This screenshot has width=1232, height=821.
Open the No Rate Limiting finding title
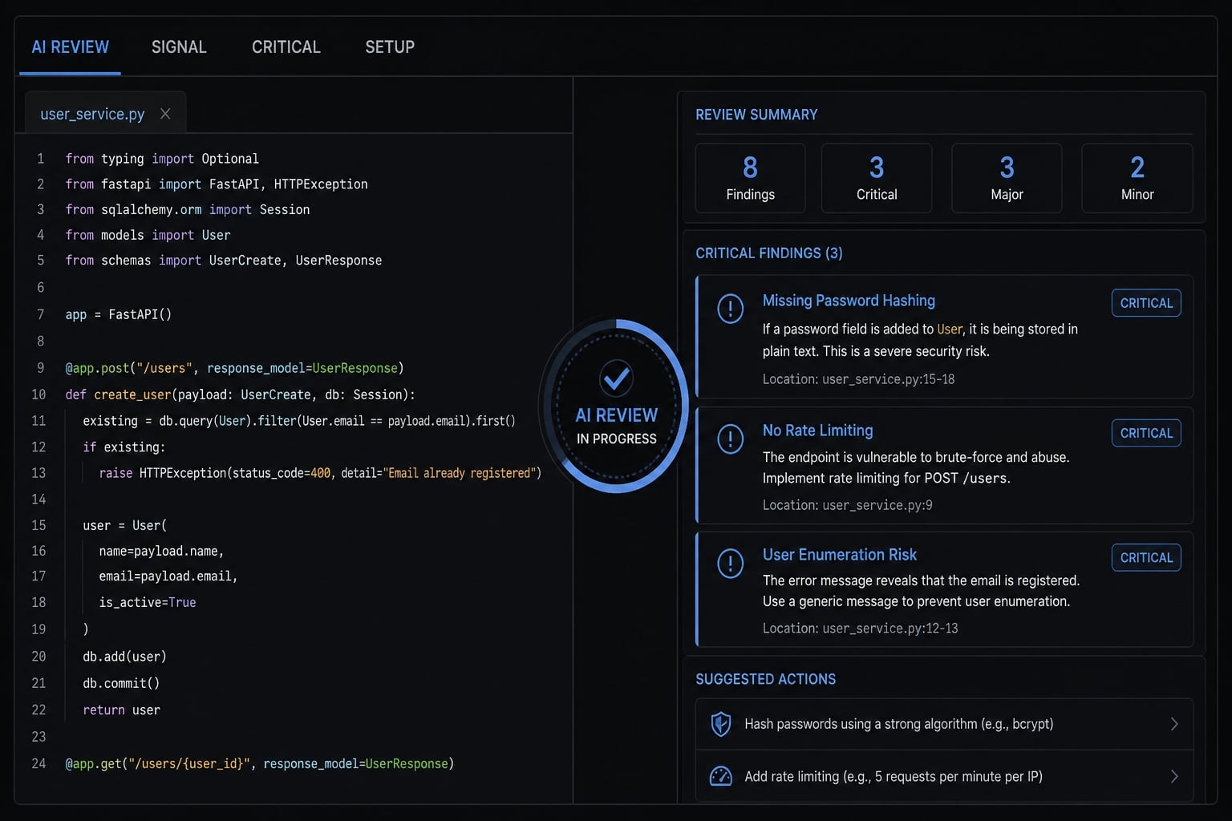817,431
